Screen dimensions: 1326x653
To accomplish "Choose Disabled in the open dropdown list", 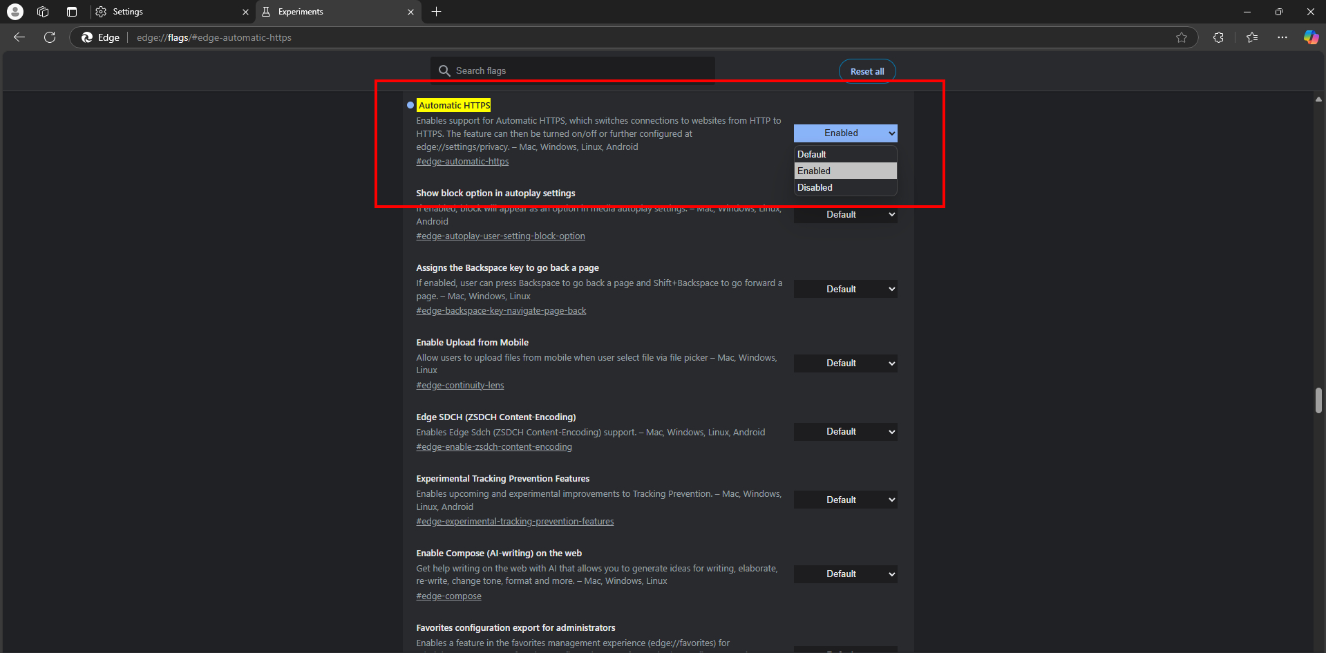I will 845,187.
